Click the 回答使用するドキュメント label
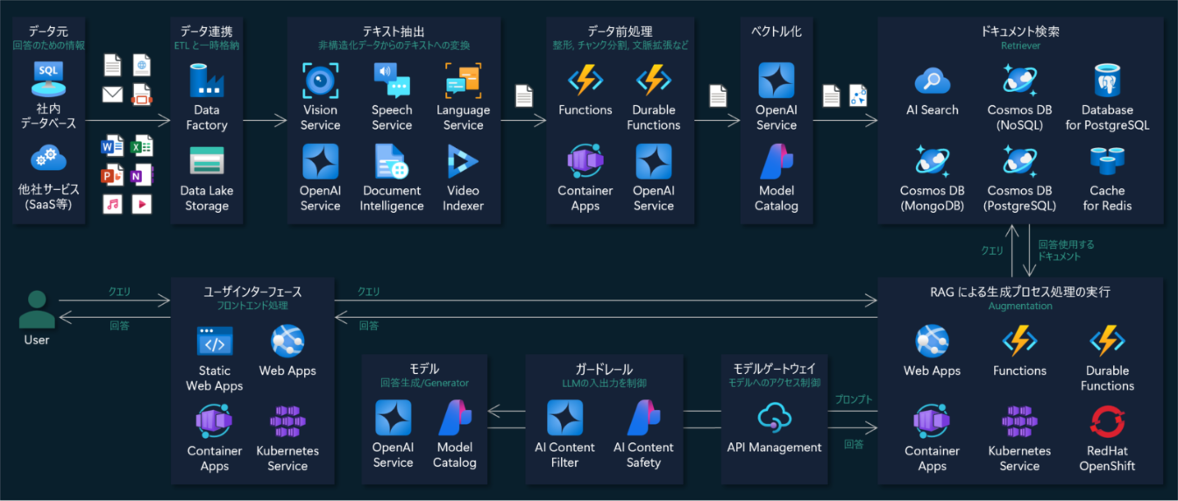1178x501 pixels. (1066, 250)
